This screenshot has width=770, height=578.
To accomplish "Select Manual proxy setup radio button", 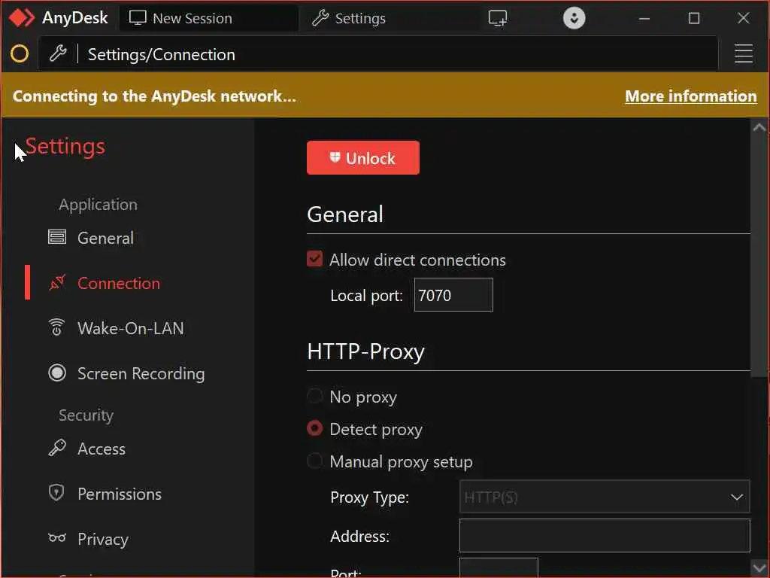I will click(x=315, y=461).
